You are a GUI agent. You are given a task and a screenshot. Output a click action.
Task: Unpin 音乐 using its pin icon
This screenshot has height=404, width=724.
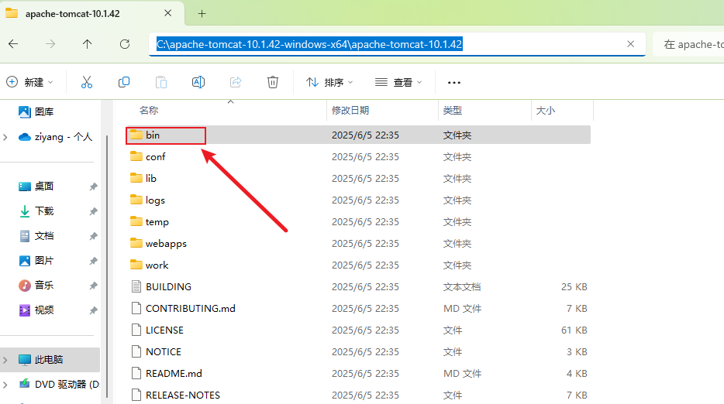(x=93, y=286)
